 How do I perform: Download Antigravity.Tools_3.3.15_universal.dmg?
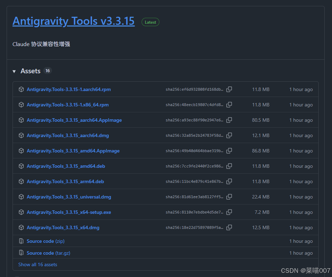click(69, 197)
